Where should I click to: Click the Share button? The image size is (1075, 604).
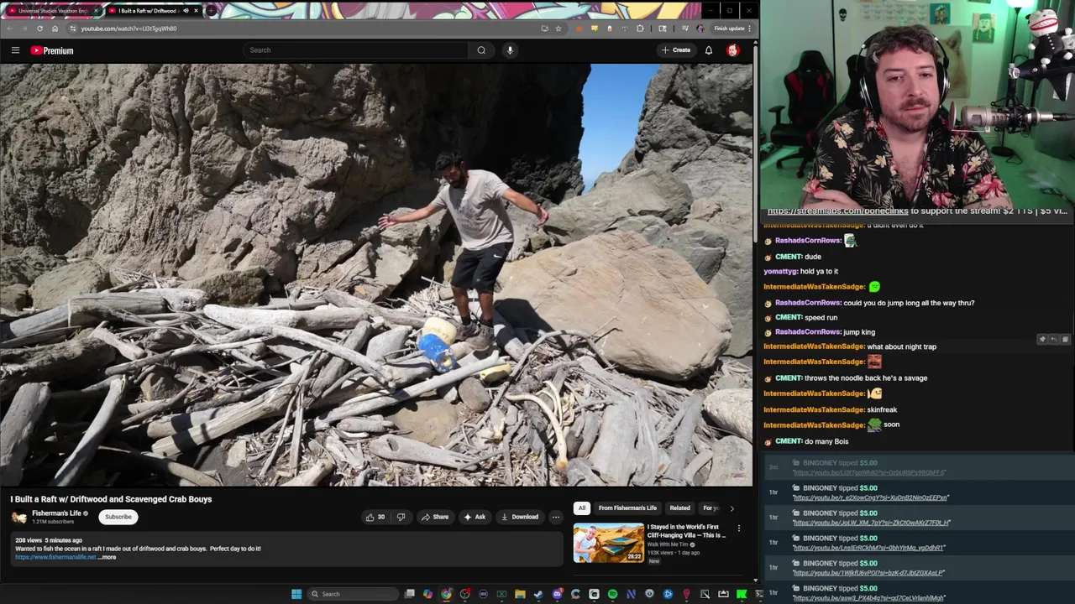pos(435,517)
